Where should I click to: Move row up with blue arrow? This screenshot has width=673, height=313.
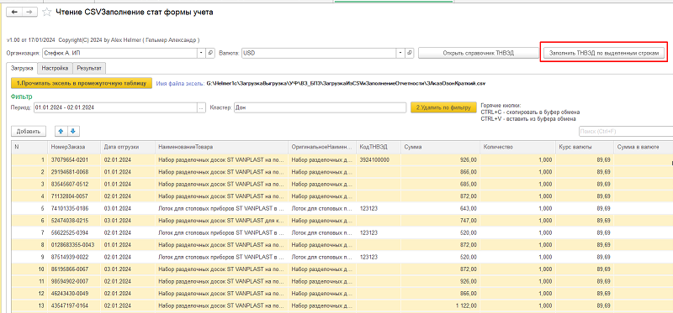61,132
